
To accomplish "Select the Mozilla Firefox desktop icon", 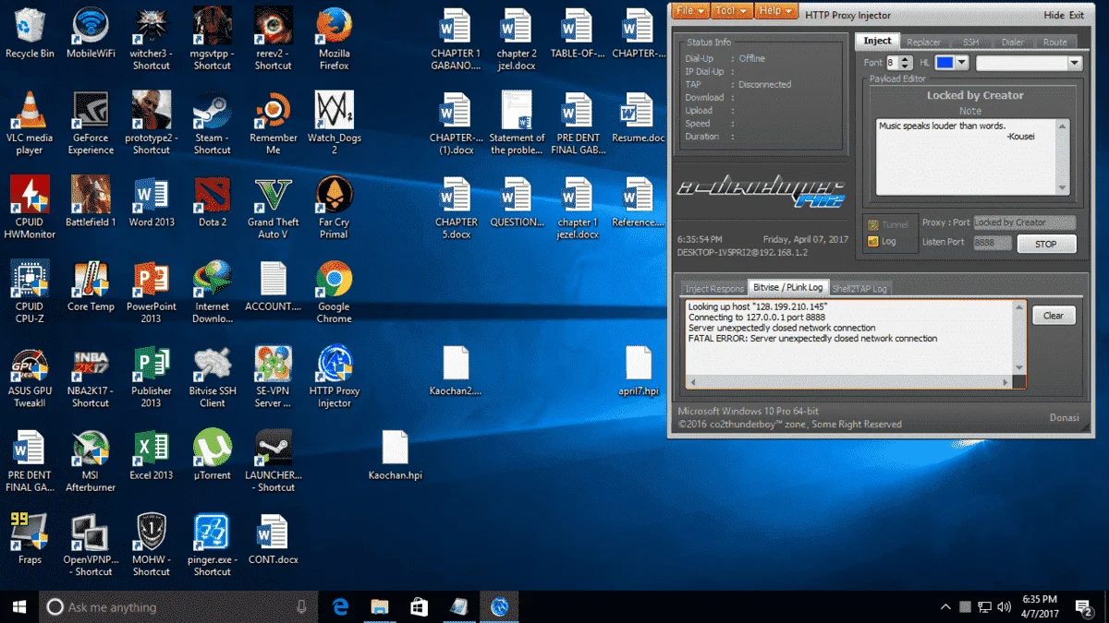I will click(x=334, y=40).
